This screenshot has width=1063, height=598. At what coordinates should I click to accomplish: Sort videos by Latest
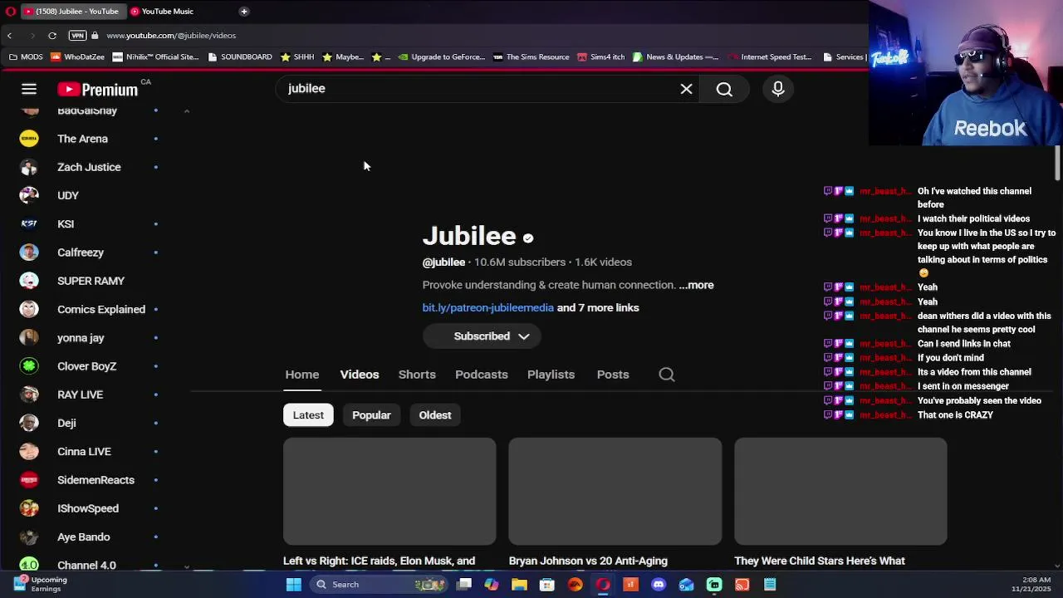[308, 415]
